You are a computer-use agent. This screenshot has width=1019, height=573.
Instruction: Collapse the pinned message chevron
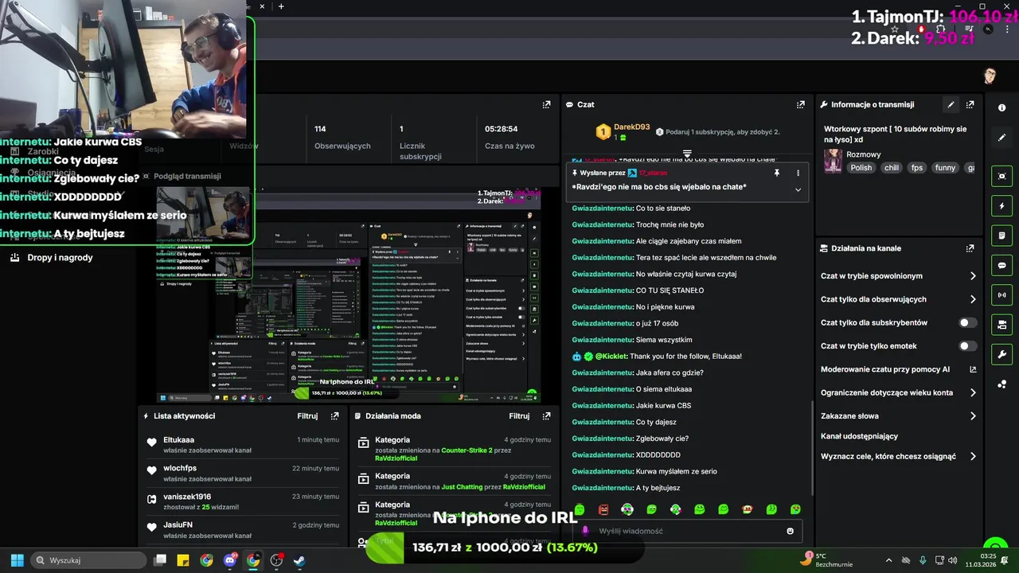pyautogui.click(x=798, y=189)
